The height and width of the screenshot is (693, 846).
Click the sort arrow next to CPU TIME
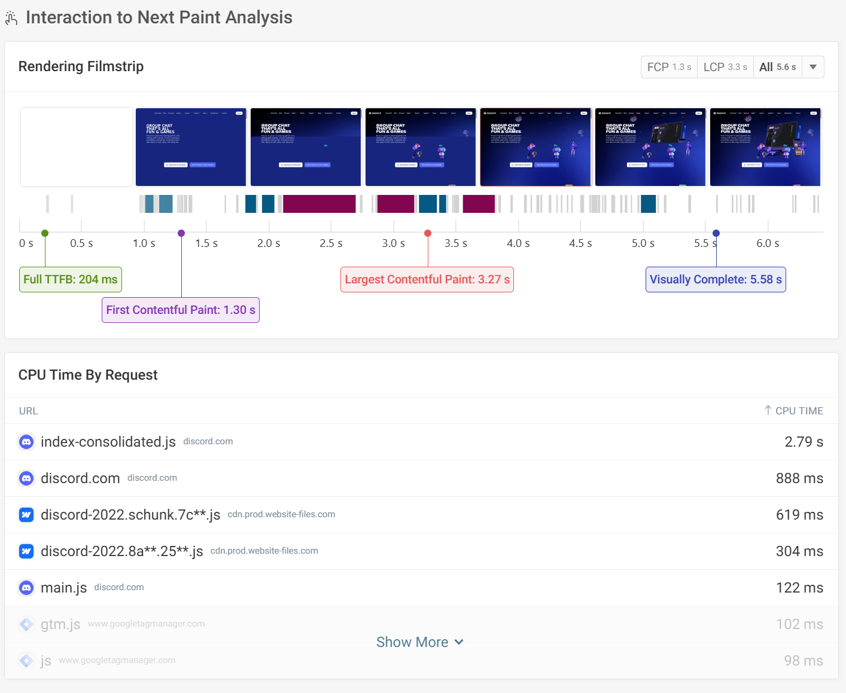coord(768,411)
